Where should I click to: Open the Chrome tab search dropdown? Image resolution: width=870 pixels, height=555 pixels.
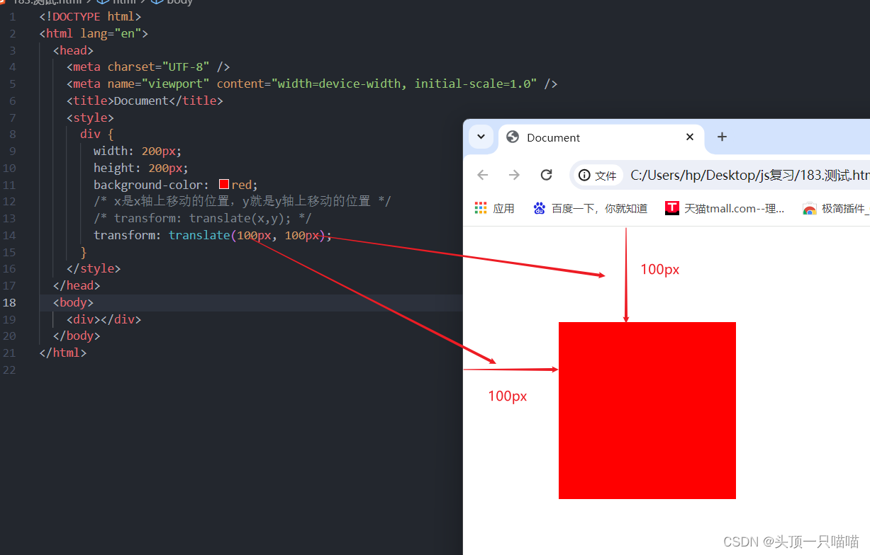[x=481, y=137]
